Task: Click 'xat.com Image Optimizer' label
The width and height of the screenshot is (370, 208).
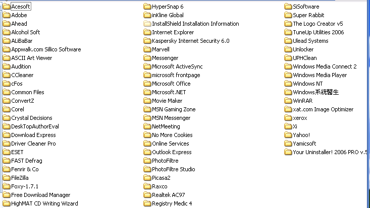Action: [x=323, y=109]
